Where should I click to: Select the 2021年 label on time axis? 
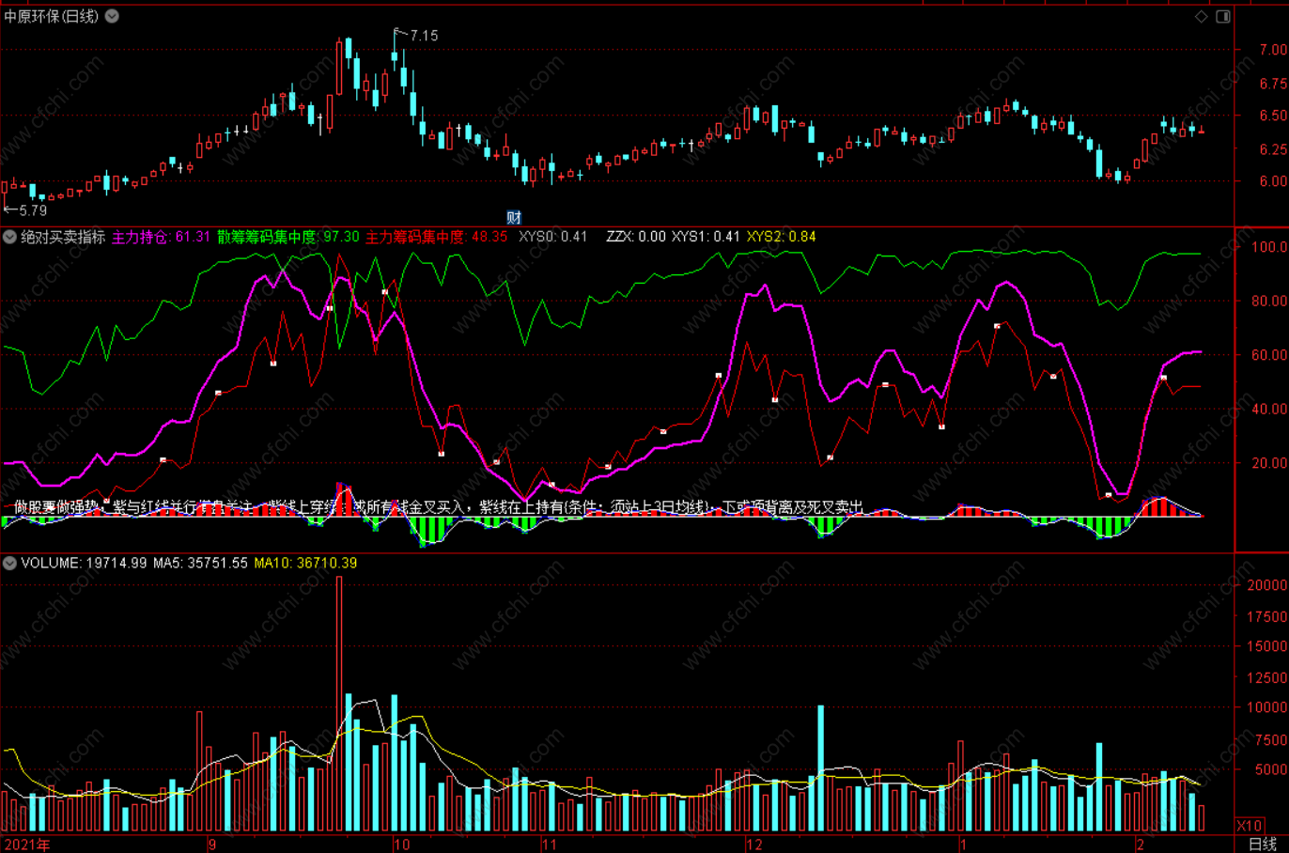click(x=27, y=845)
